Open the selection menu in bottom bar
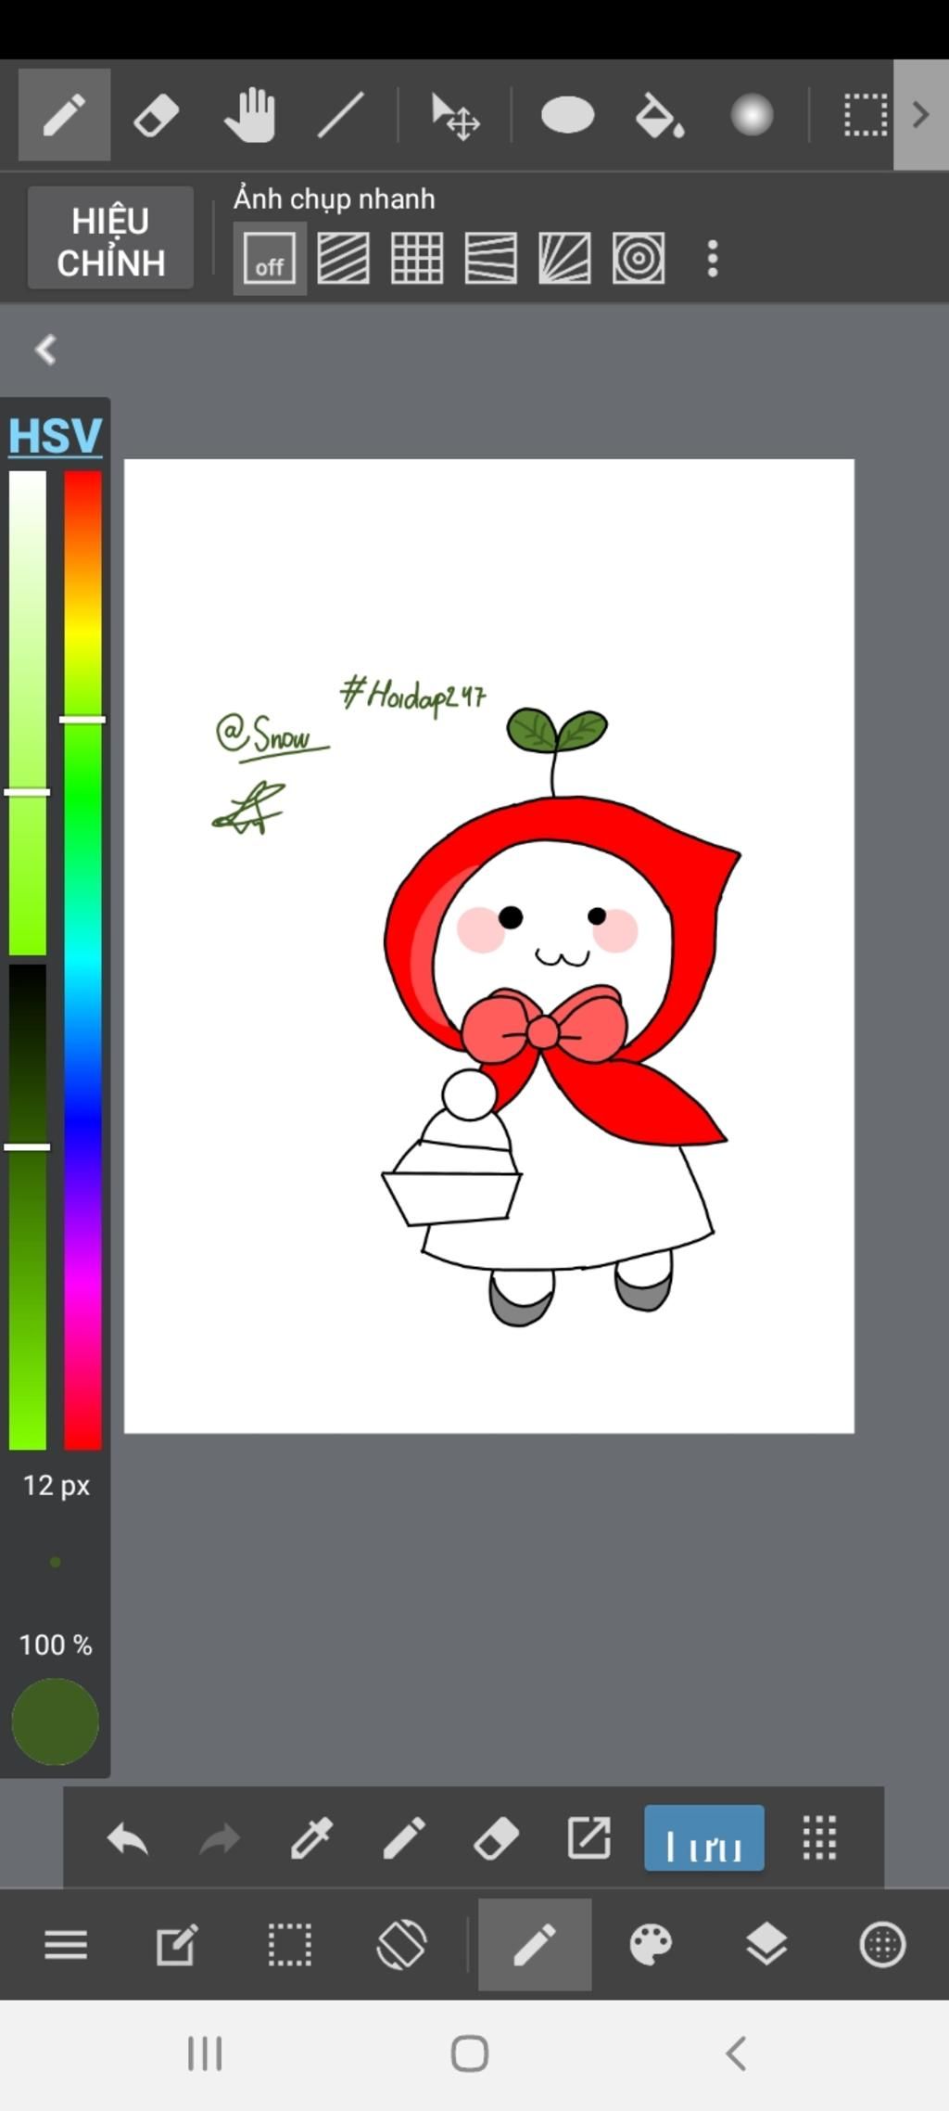This screenshot has width=949, height=2111. (x=290, y=1944)
